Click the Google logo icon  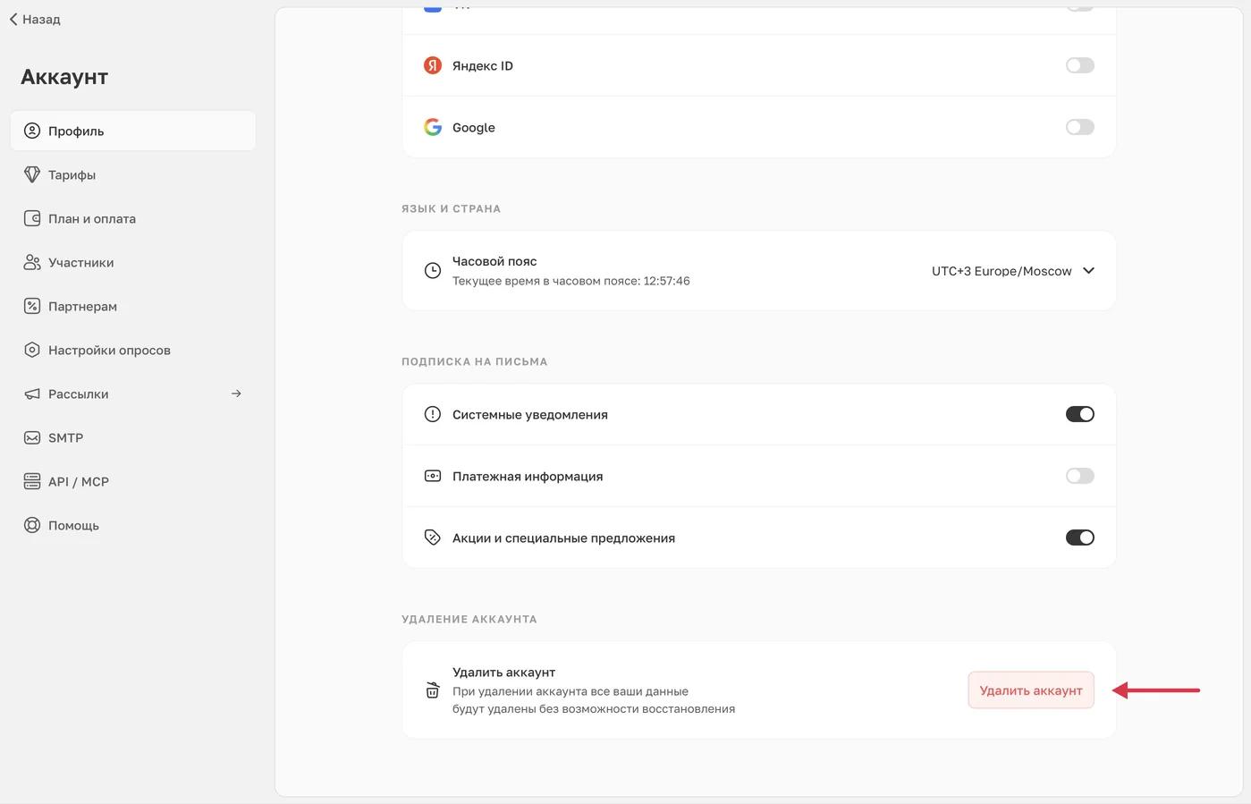(x=433, y=127)
